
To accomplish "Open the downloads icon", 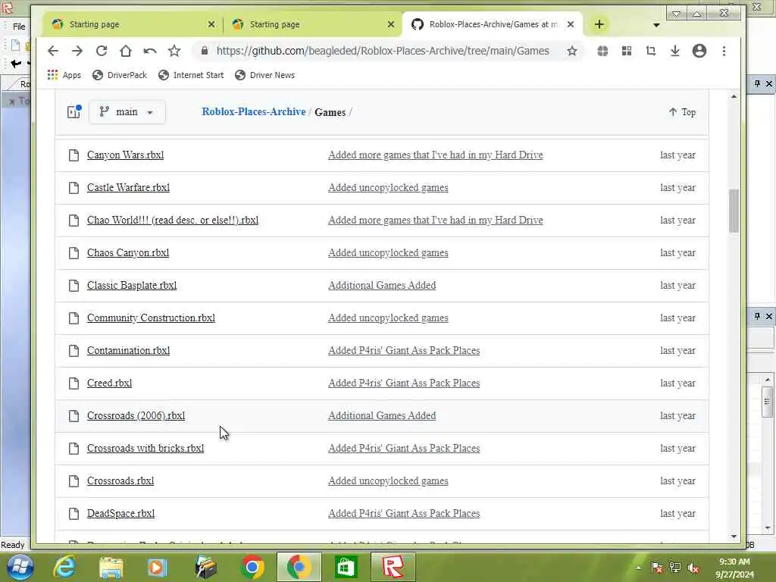I will coord(675,51).
